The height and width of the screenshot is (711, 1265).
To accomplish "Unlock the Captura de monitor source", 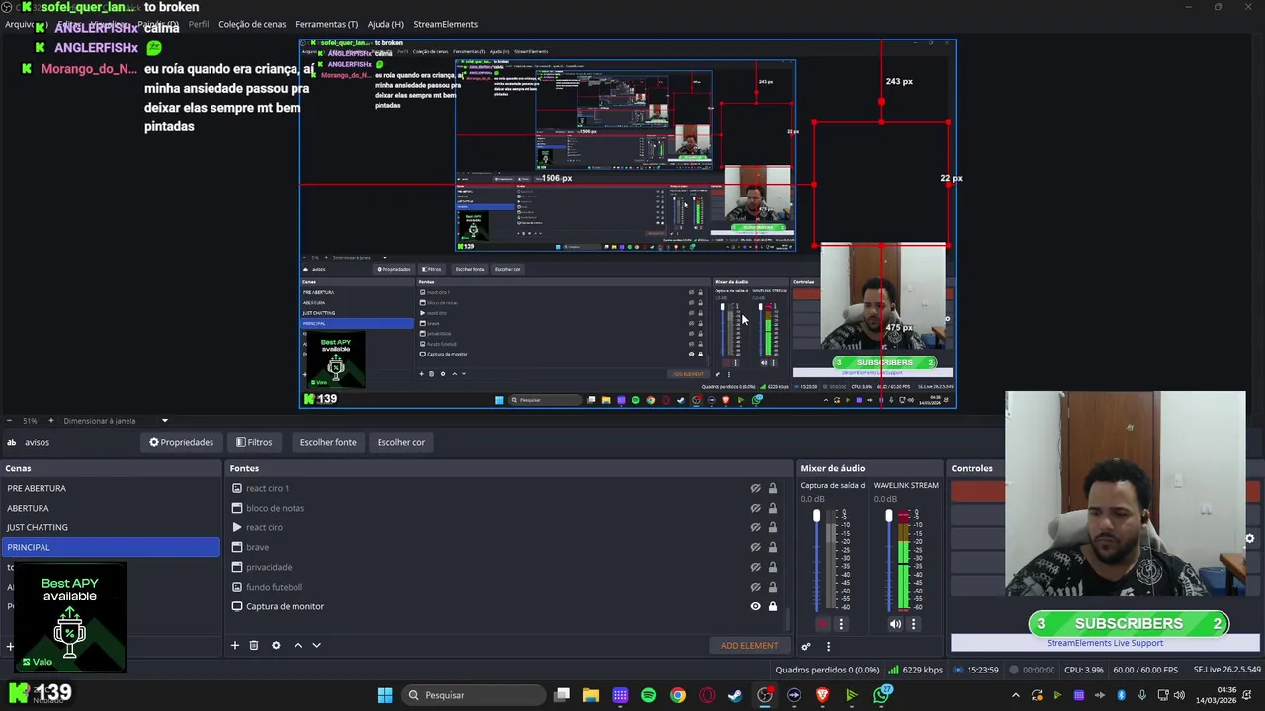I will coord(773,606).
